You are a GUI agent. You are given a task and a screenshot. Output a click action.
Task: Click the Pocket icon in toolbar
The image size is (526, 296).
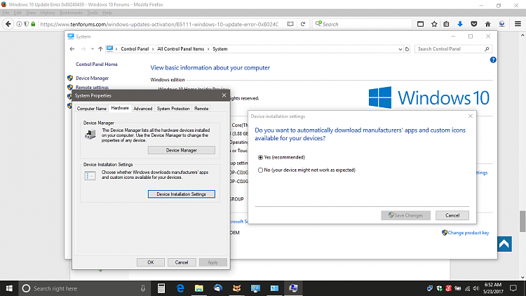[x=474, y=24]
